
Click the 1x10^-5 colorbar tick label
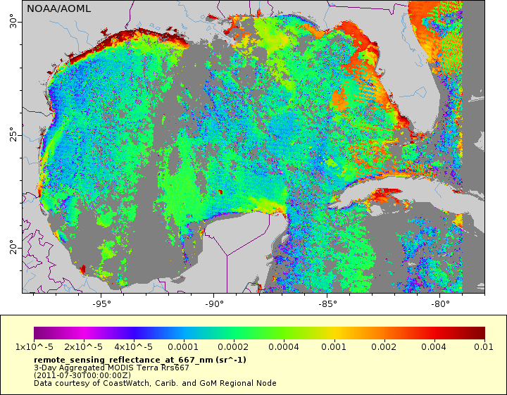click(x=35, y=347)
